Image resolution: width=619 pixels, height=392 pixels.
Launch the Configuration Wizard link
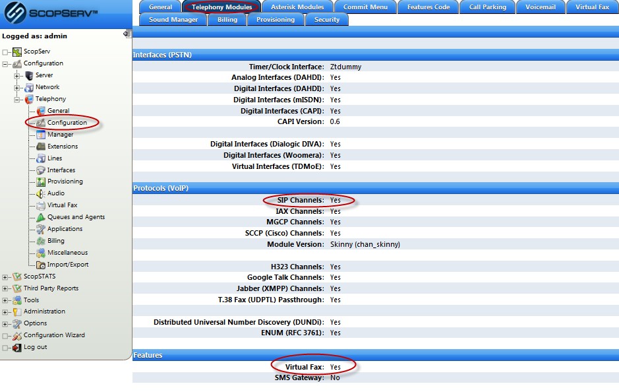(x=54, y=335)
